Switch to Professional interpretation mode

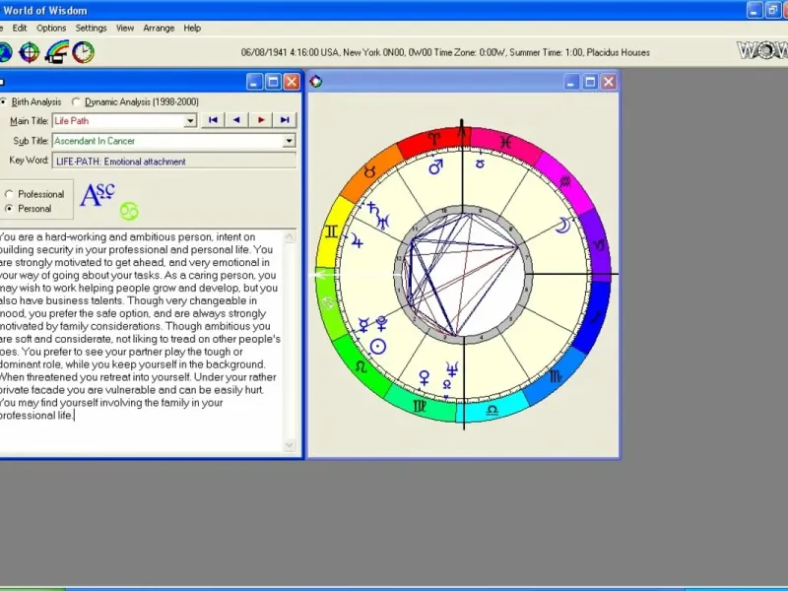pyautogui.click(x=10, y=194)
